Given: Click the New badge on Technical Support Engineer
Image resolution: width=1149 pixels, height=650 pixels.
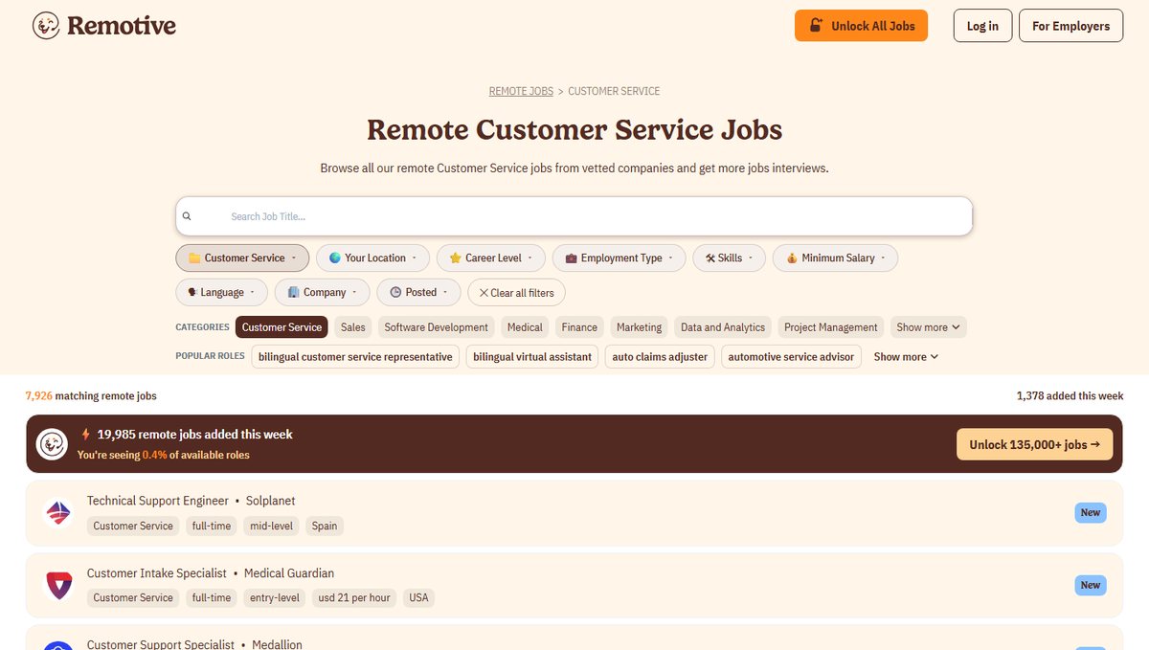Looking at the screenshot, I should 1091,513.
